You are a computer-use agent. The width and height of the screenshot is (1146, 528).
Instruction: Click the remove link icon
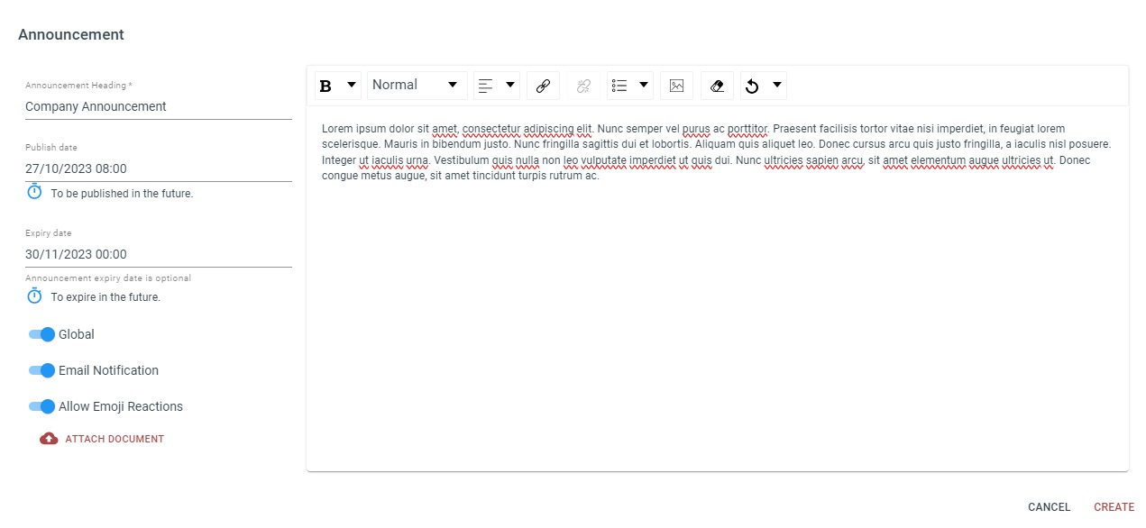point(583,86)
